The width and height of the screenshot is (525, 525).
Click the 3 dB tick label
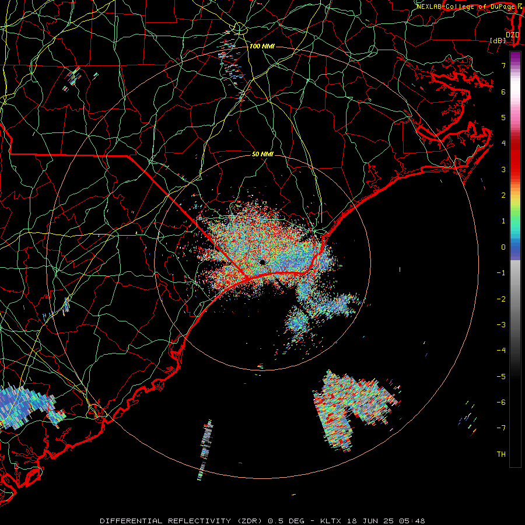point(503,169)
